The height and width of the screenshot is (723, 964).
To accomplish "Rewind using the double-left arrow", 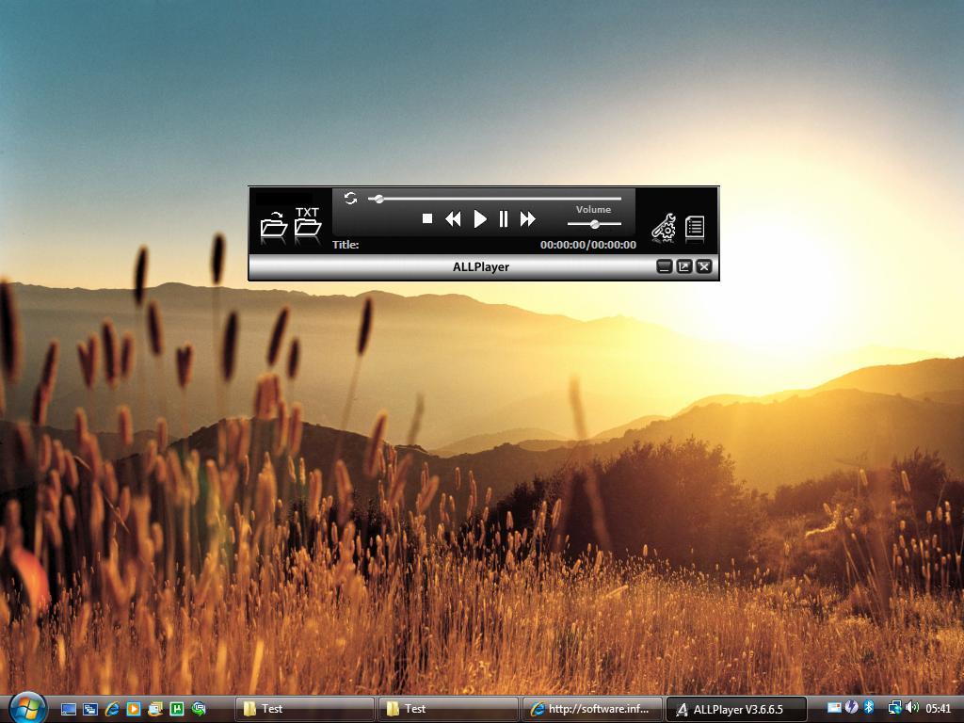I will [453, 218].
